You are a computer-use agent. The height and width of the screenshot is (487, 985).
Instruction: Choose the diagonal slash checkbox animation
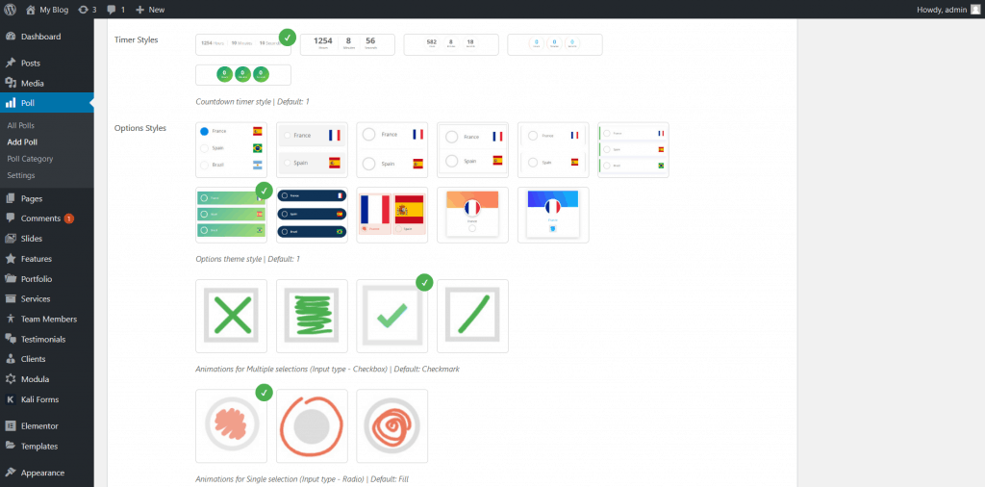[472, 316]
